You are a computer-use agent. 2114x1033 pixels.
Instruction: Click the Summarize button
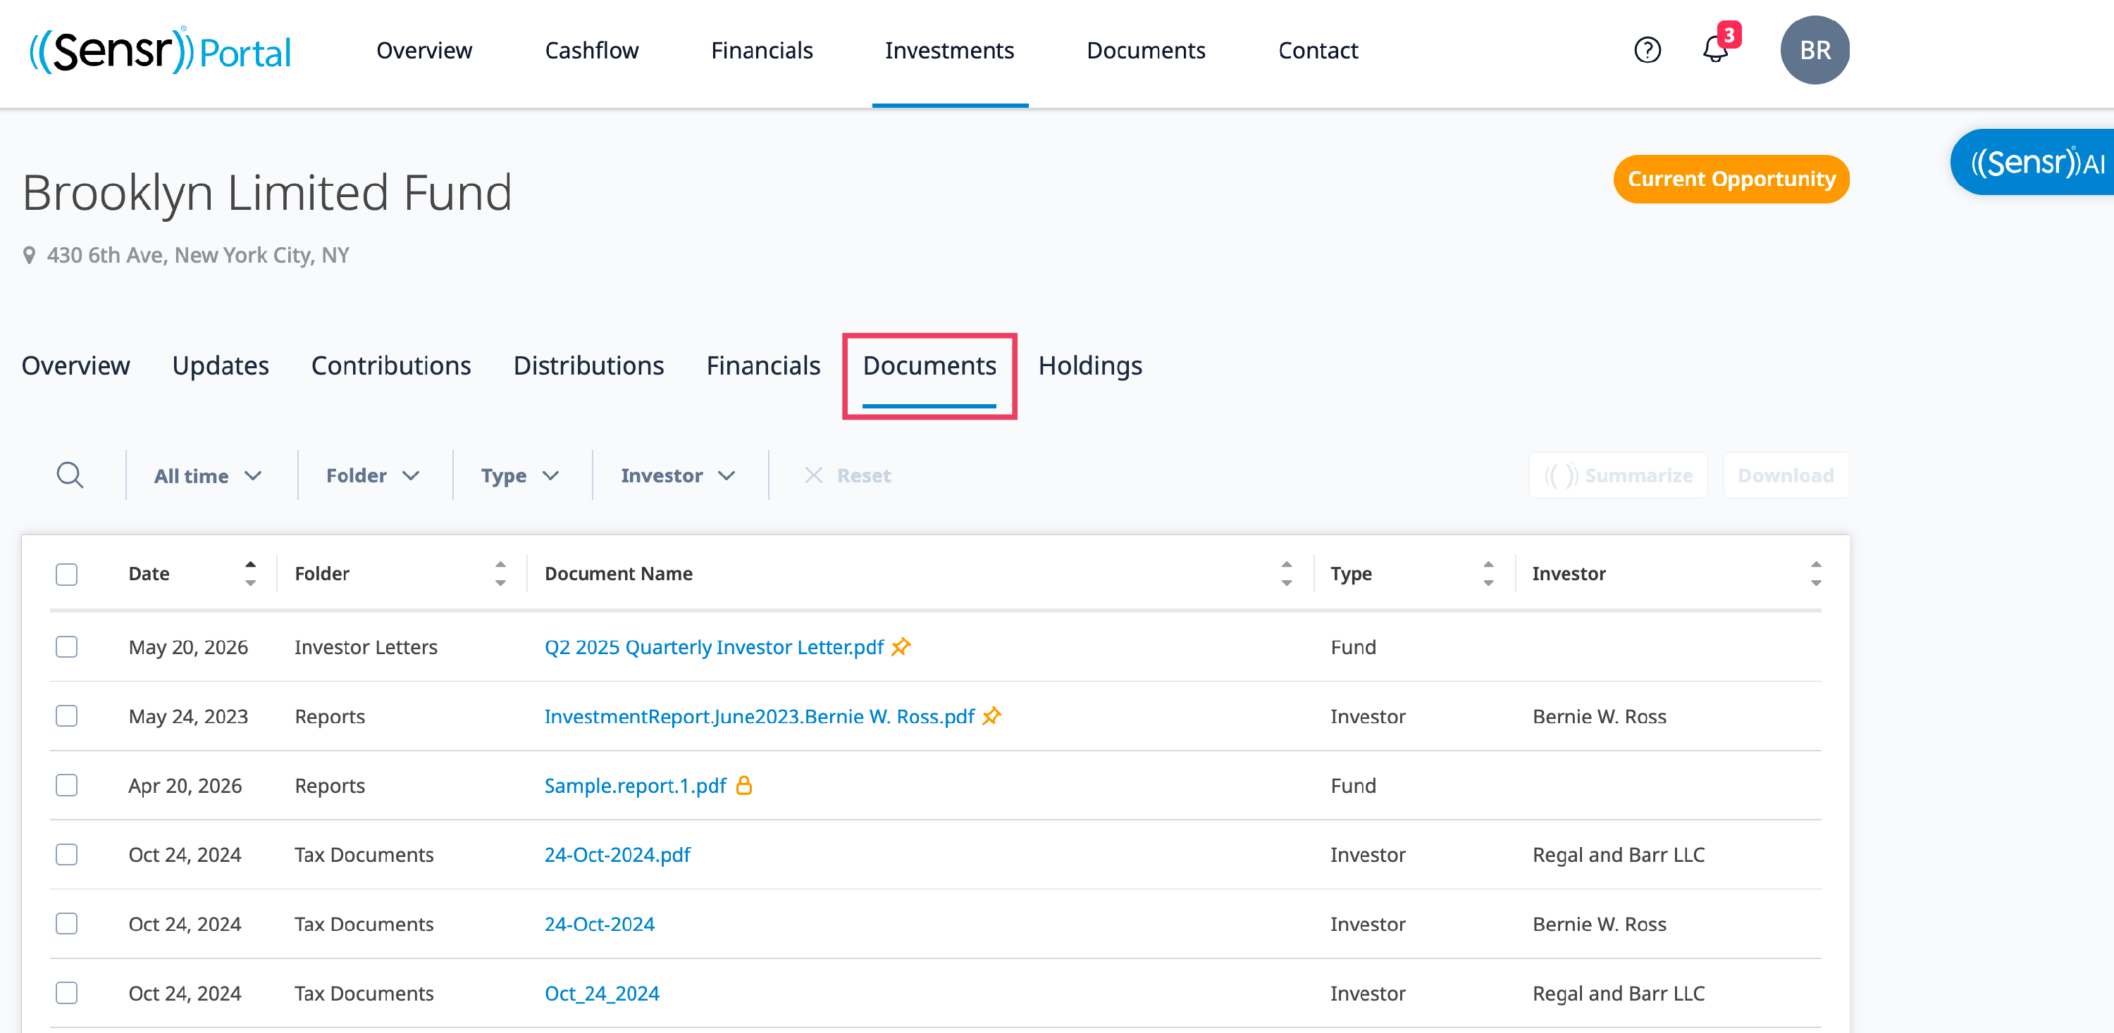(x=1619, y=475)
